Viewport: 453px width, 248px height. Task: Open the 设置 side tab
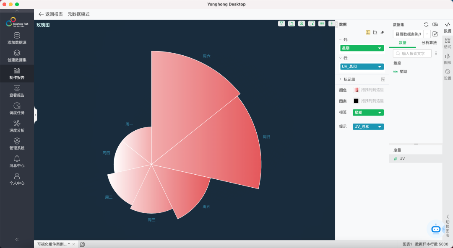[448, 75]
